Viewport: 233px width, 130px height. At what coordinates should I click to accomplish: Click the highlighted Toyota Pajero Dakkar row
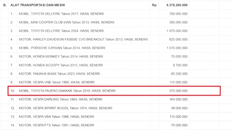(114, 91)
